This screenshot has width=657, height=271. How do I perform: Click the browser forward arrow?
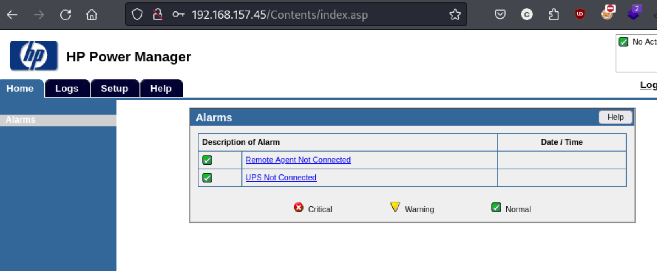39,15
